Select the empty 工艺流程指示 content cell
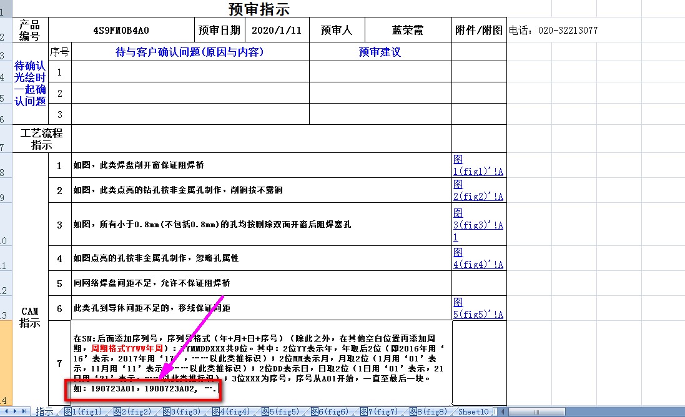Viewport: 685px width, 417px height. pos(261,139)
